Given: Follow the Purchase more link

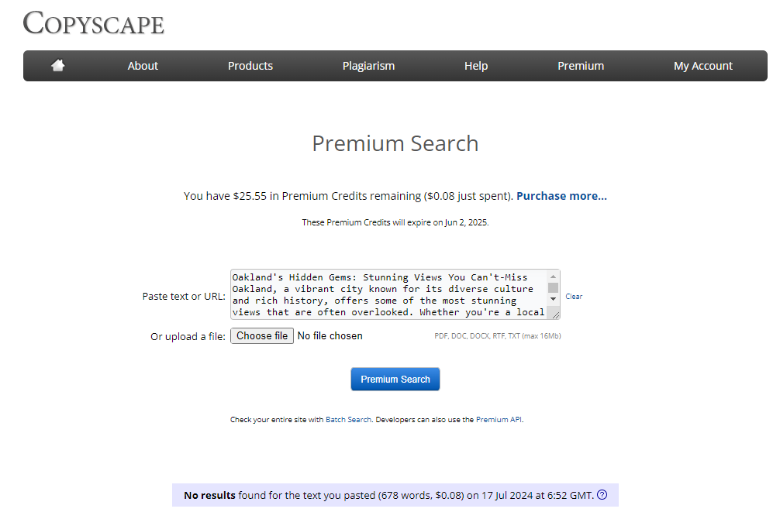Looking at the screenshot, I should click(561, 196).
